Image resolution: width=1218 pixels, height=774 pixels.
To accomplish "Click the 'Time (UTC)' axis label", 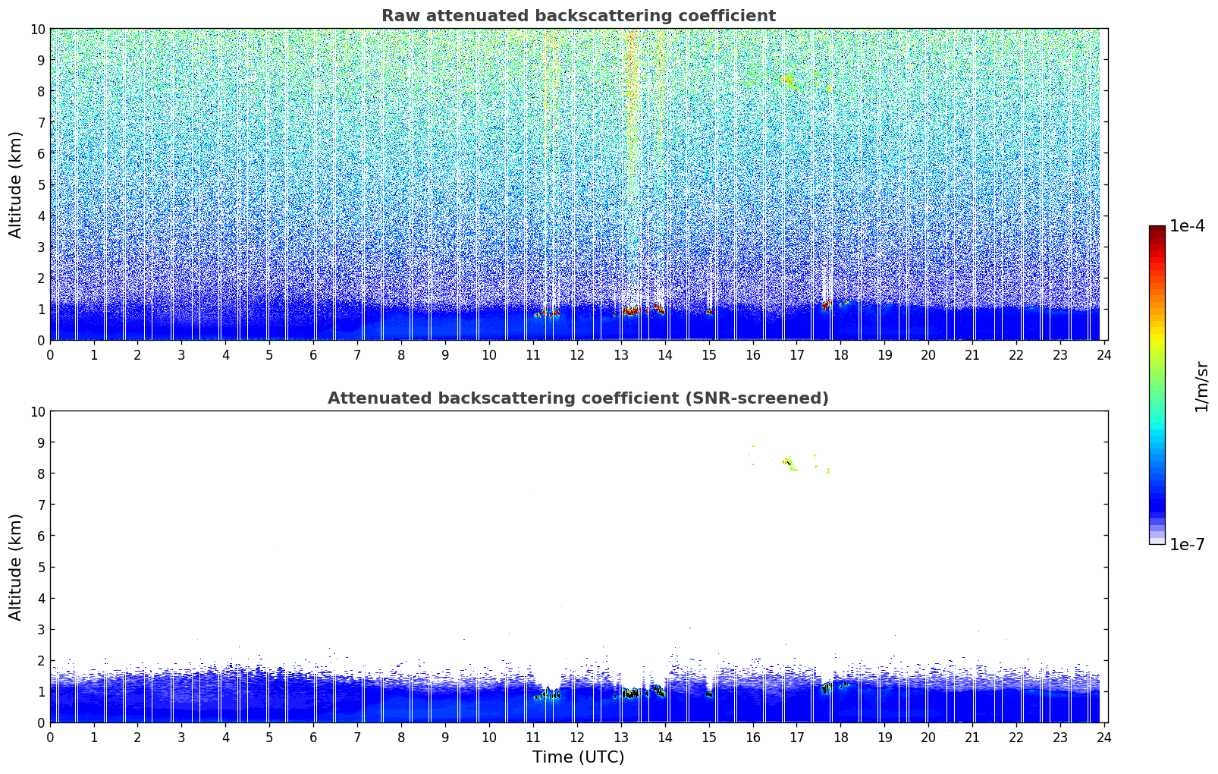I will [x=578, y=757].
